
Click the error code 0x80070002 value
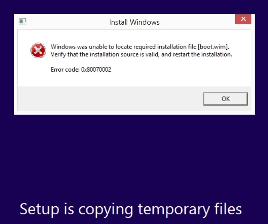[x=96, y=70]
